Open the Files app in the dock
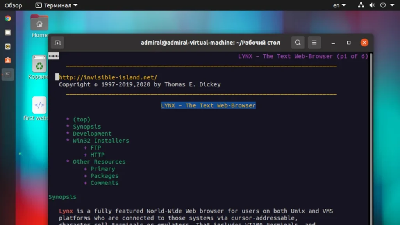400x225 pixels. (8, 32)
